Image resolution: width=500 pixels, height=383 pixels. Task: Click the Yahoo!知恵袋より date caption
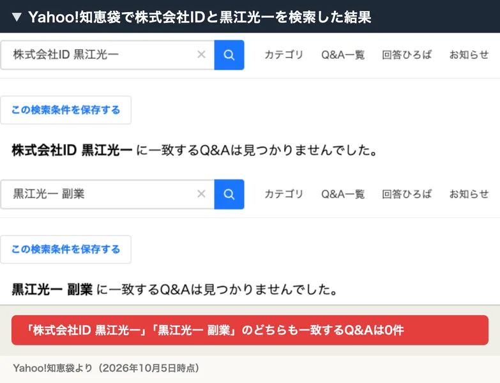tap(106, 368)
